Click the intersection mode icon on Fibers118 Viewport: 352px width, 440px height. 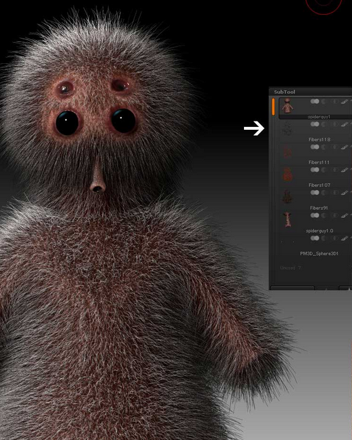point(334,124)
